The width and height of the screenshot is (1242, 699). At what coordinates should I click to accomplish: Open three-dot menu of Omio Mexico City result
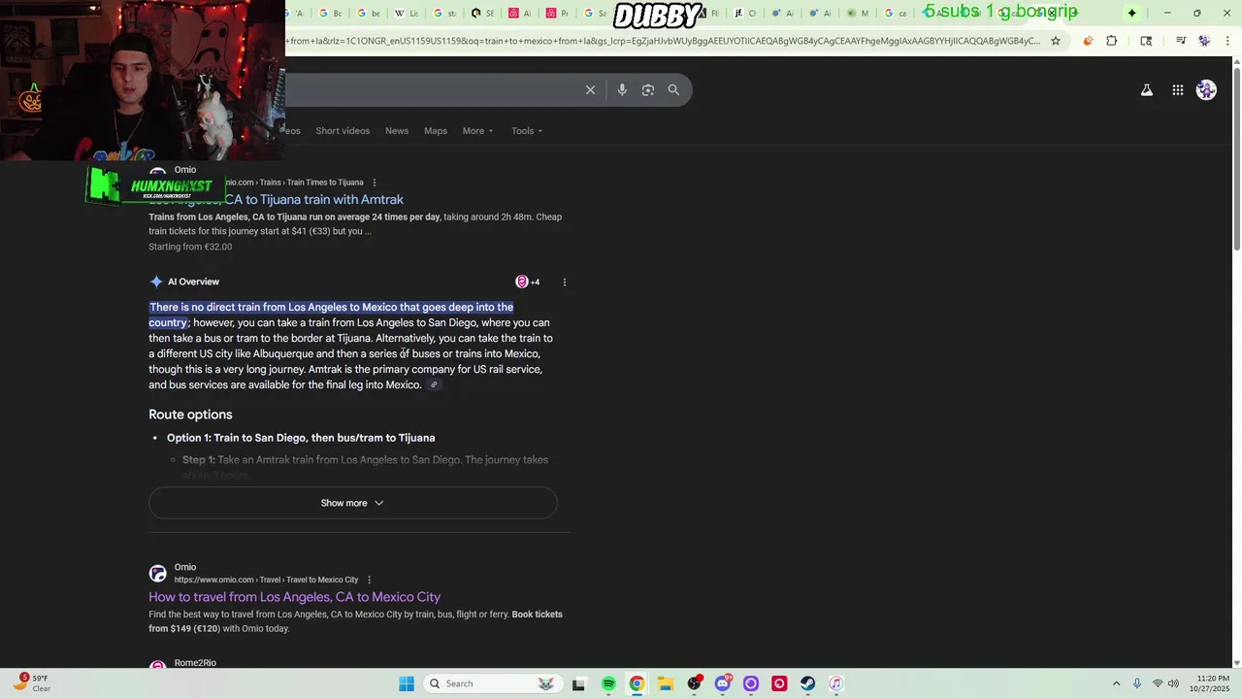coord(369,580)
